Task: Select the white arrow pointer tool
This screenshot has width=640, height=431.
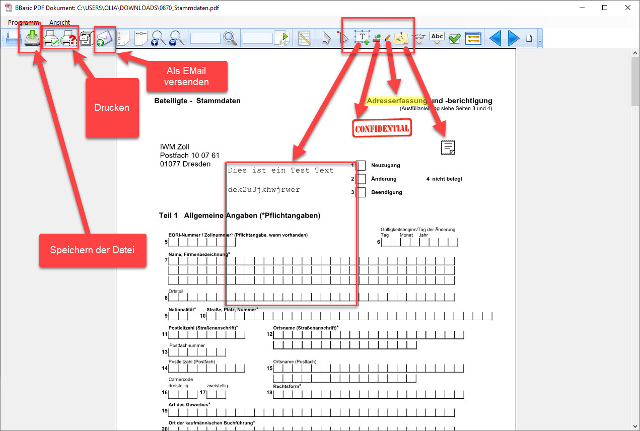Action: coord(327,38)
